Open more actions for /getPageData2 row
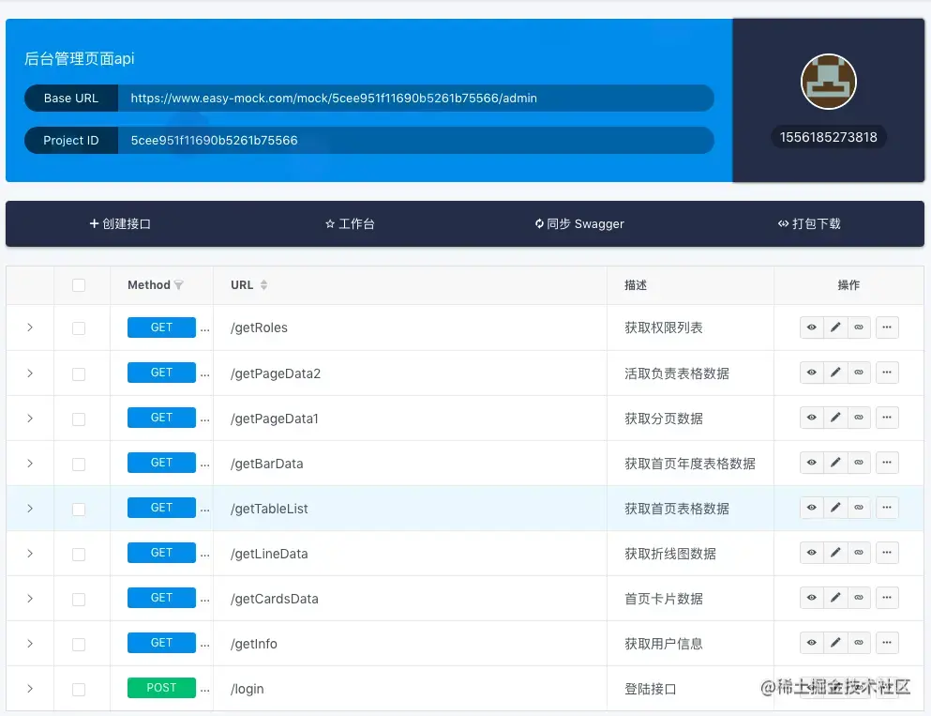 pyautogui.click(x=887, y=373)
